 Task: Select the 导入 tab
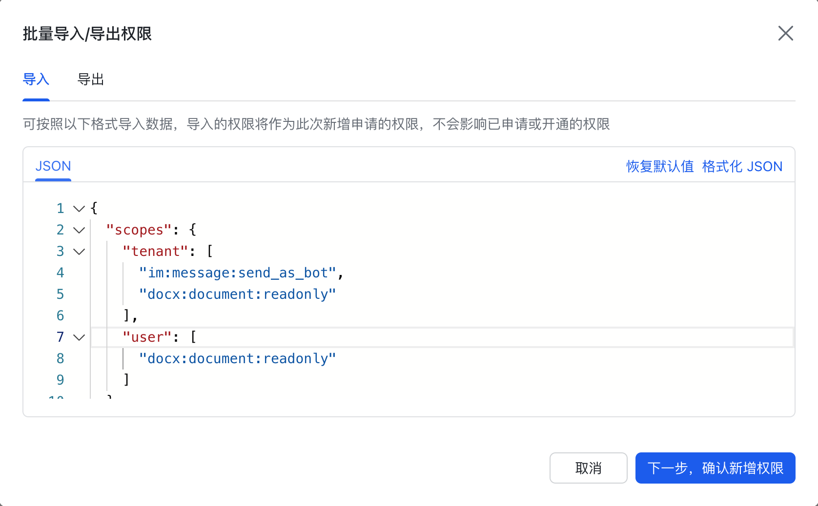pyautogui.click(x=36, y=79)
